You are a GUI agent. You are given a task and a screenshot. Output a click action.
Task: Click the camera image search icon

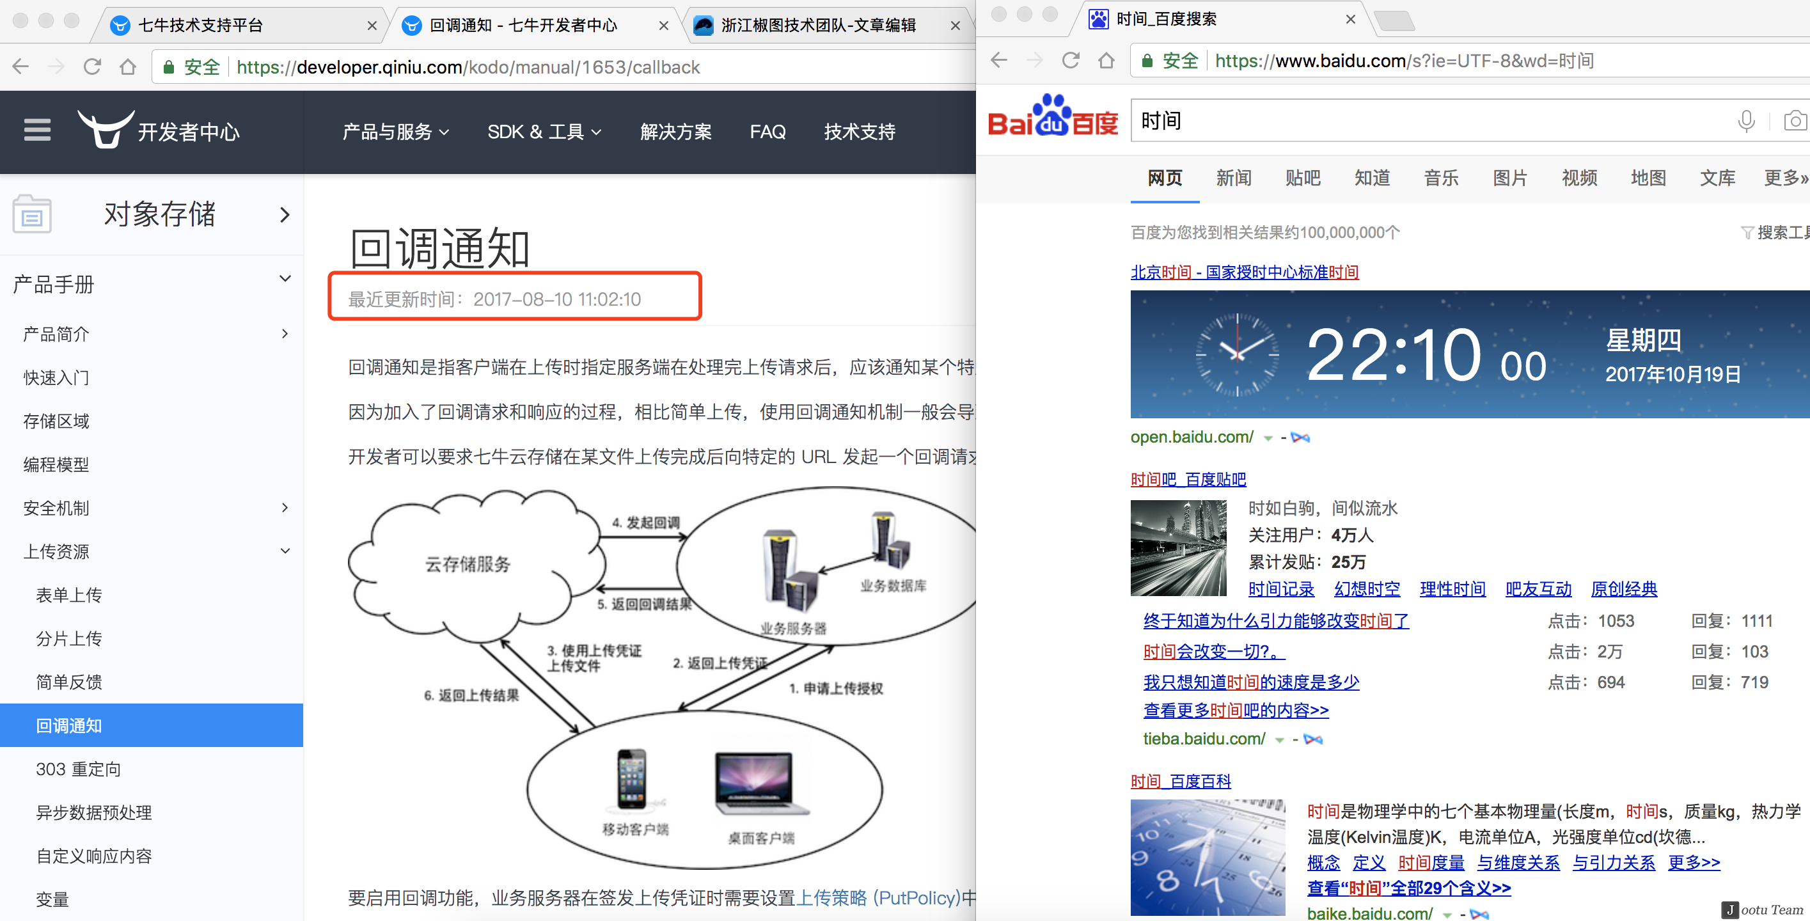coord(1794,121)
